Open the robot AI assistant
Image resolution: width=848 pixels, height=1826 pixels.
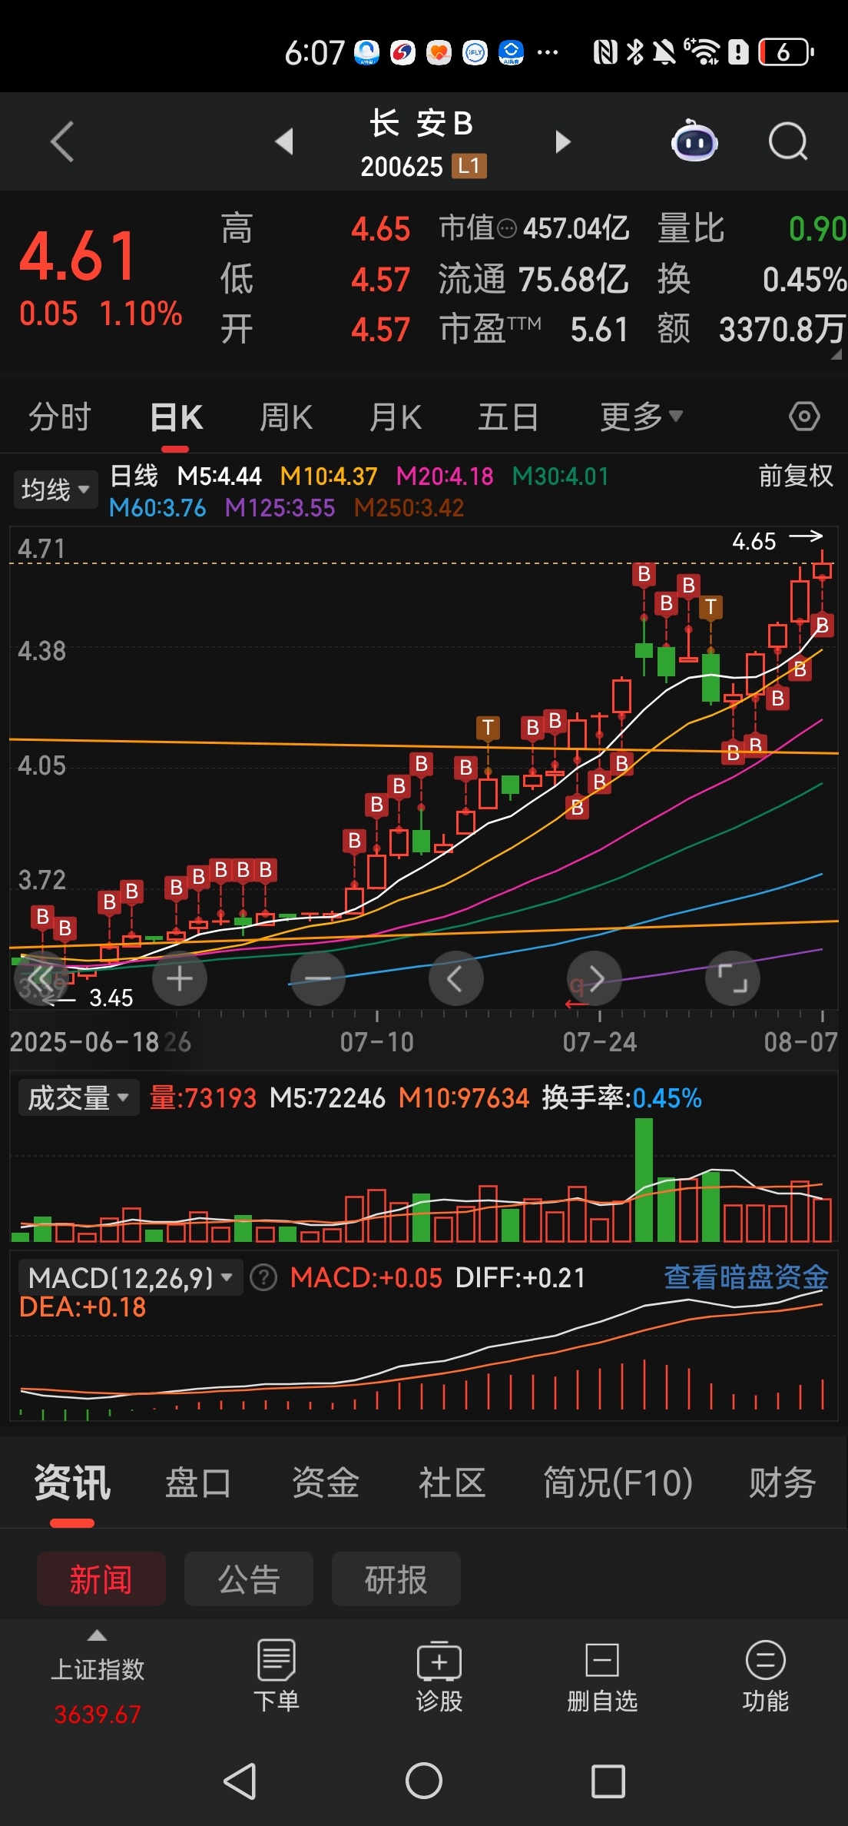(694, 141)
